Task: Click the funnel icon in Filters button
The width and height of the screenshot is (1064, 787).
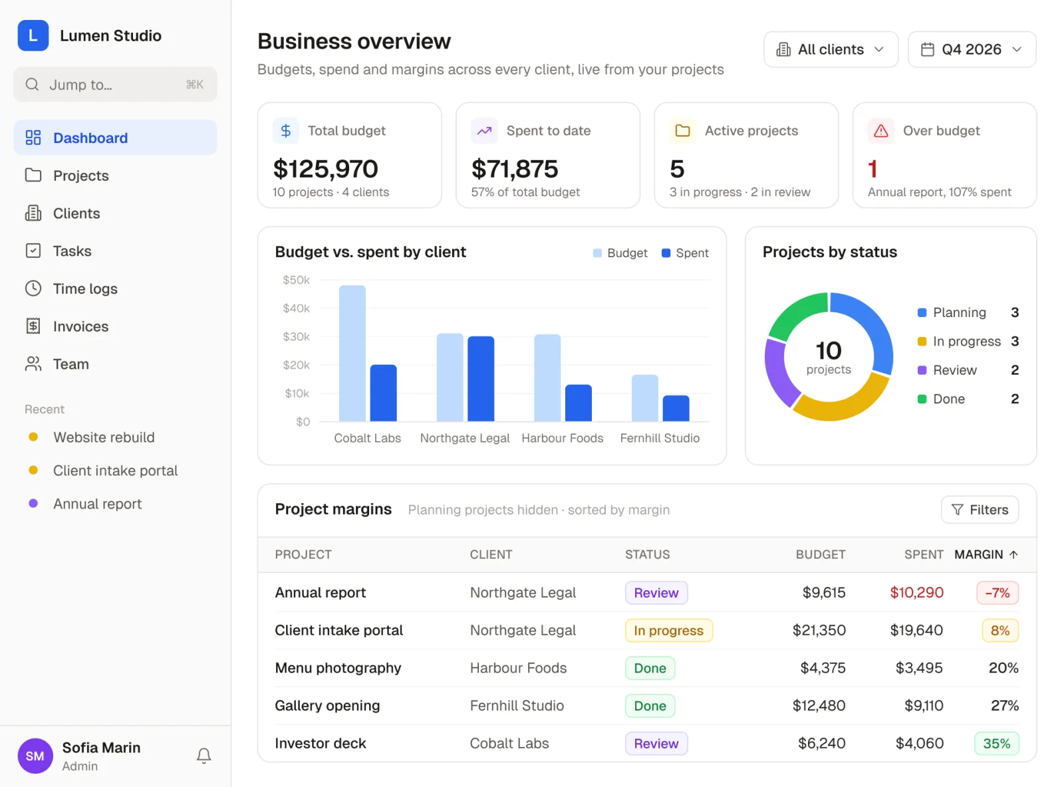Action: (x=958, y=510)
